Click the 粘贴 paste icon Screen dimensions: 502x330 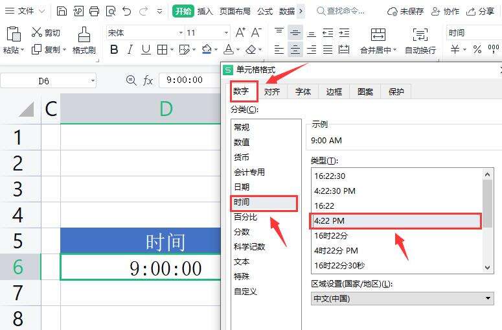pyautogui.click(x=14, y=34)
